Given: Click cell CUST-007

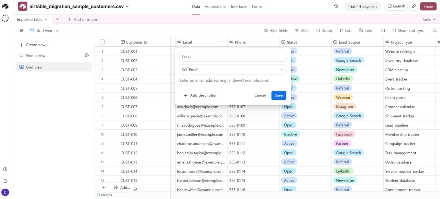Looking at the screenshot, I should (129, 107).
